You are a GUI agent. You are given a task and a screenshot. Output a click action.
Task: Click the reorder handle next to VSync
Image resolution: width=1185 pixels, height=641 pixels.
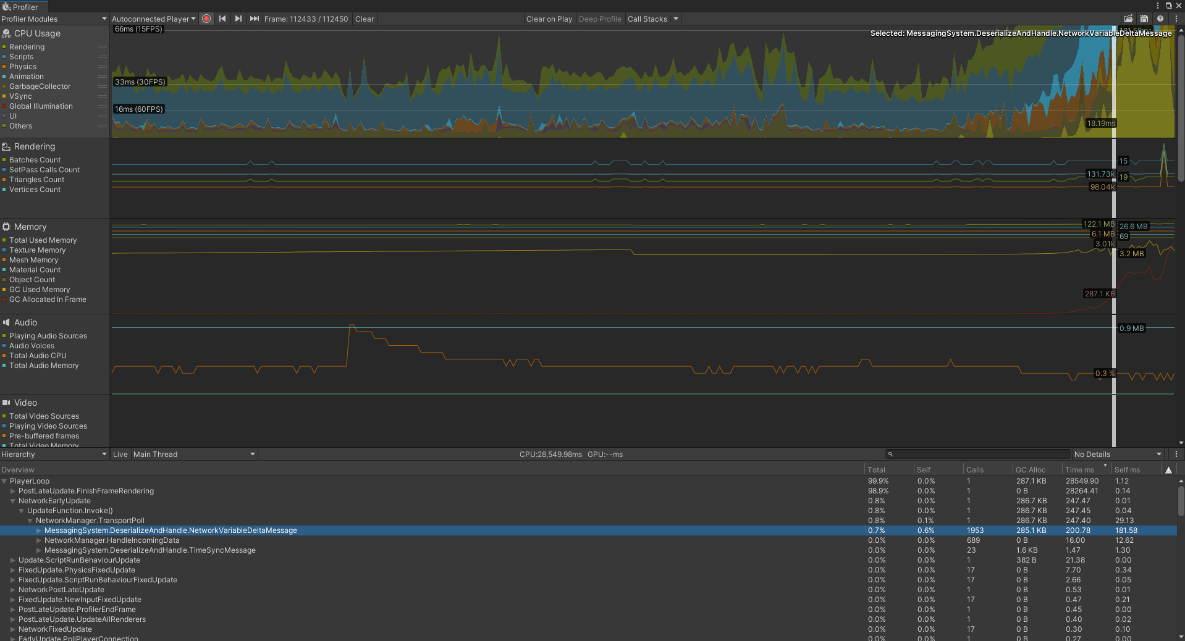click(x=103, y=96)
